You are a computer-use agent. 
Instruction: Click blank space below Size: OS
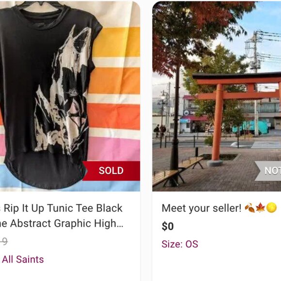217,265
